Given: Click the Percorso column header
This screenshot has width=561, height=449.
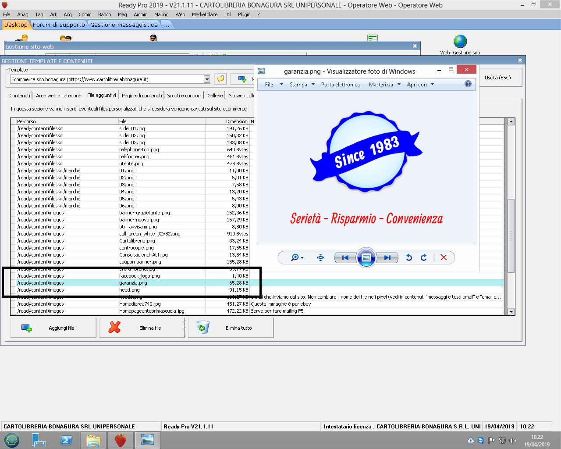Looking at the screenshot, I should pos(67,121).
